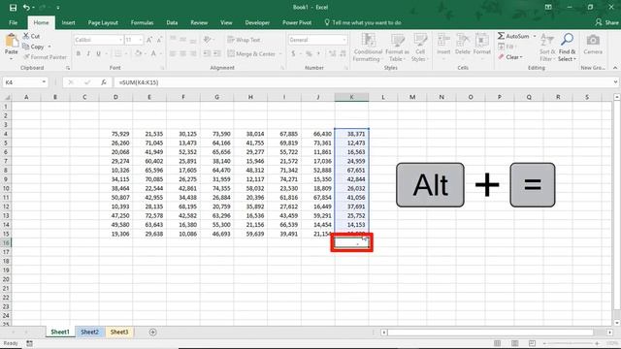Open the Developer tab
The image size is (621, 349).
point(257,22)
